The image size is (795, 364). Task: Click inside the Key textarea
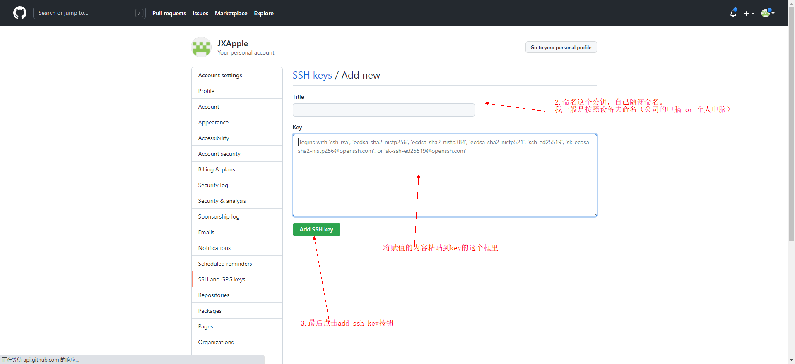tap(445, 175)
